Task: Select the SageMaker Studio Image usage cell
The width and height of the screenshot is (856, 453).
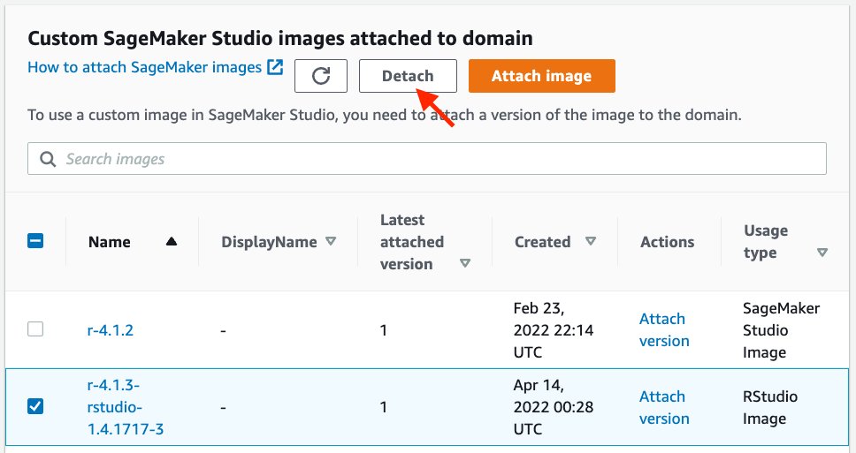Action: pos(781,330)
